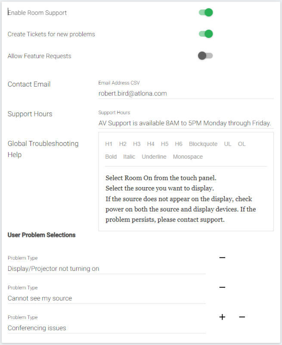Remove the Conferencing issues problem type
Screen dimensions: 282x345
coord(242,317)
